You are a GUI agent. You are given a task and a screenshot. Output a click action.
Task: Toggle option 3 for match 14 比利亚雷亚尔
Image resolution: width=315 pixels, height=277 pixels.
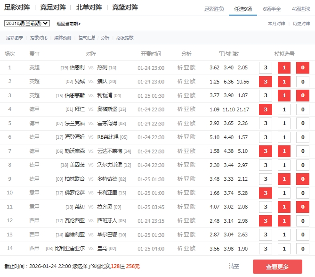(x=266, y=248)
